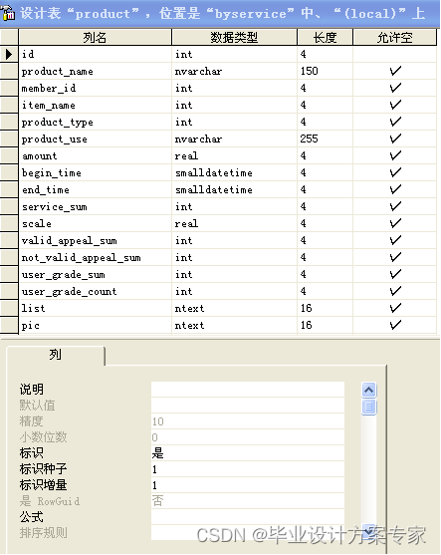Toggle allow-null for not_valid_appeal_sum

[x=395, y=258]
